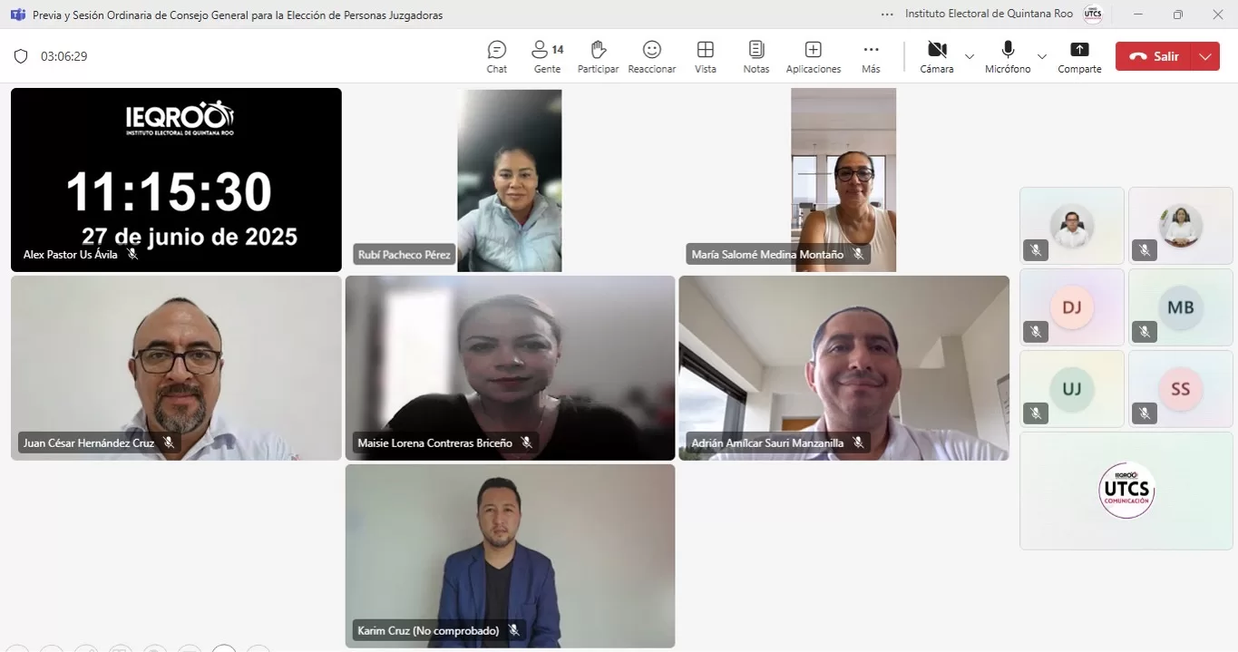Click Comparte to share screen
Screen dimensions: 1238x652
pos(1079,56)
